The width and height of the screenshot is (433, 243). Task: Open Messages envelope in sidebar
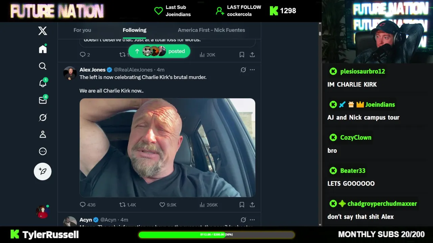[43, 100]
